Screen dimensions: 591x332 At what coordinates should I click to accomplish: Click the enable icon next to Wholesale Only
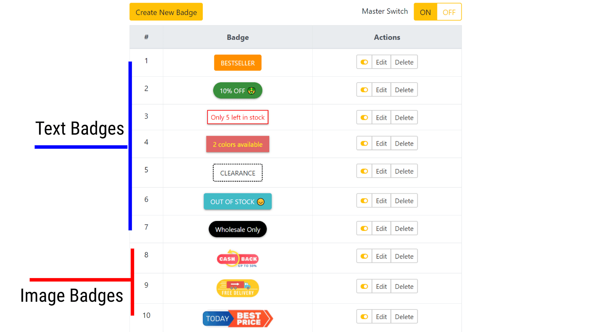pos(364,228)
